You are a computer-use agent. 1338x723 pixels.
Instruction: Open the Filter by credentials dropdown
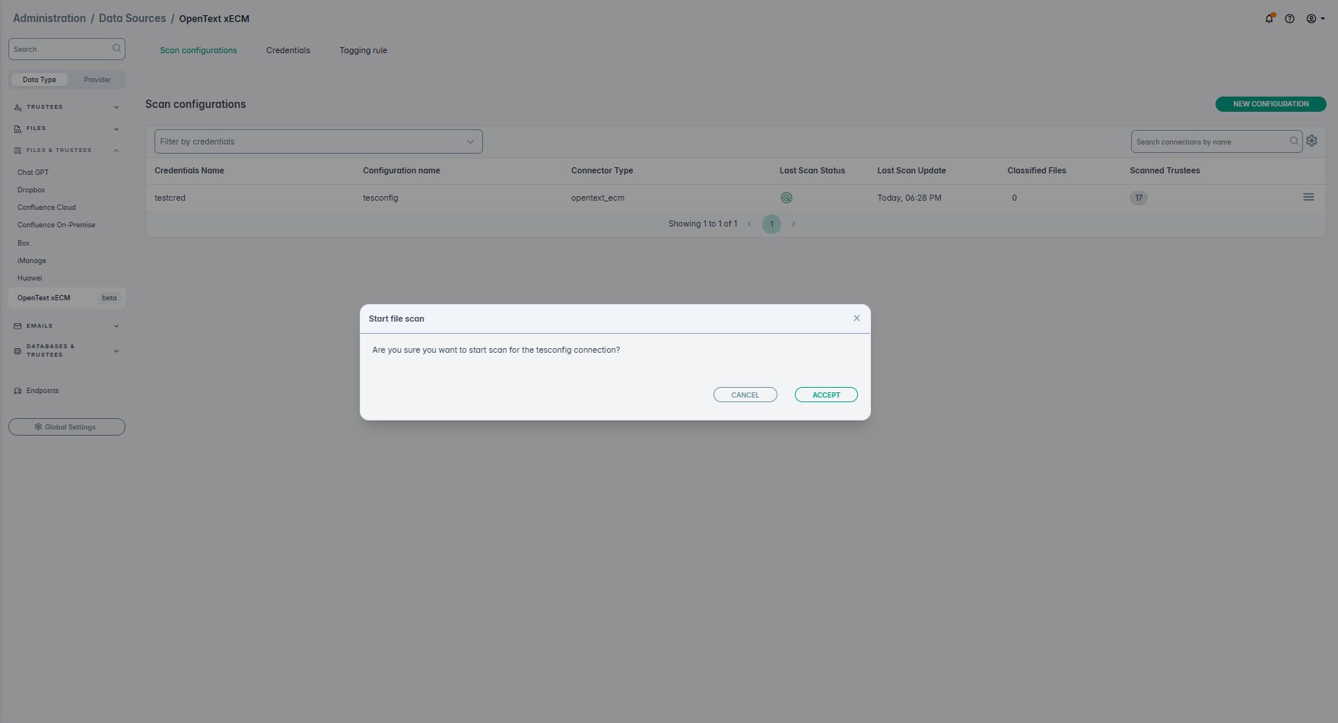click(x=318, y=141)
